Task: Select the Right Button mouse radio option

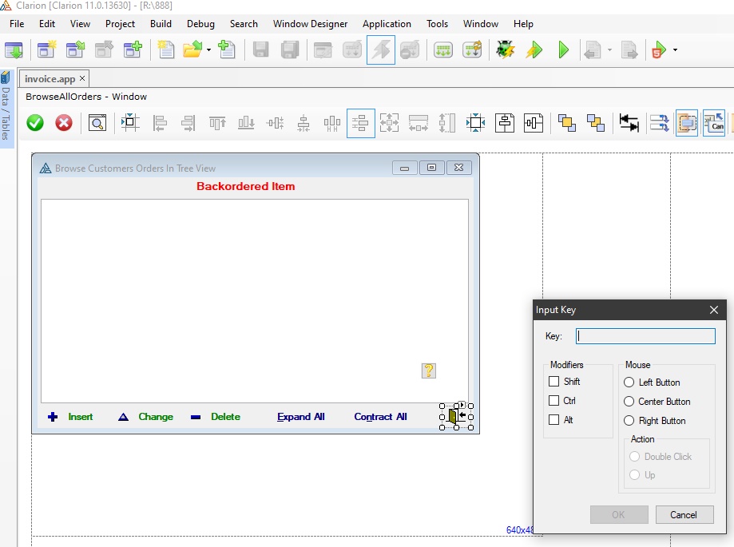Action: point(629,421)
